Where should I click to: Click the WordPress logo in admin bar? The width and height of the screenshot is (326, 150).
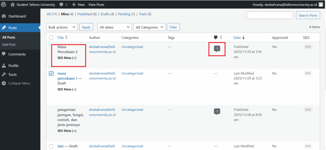[x=4, y=5]
